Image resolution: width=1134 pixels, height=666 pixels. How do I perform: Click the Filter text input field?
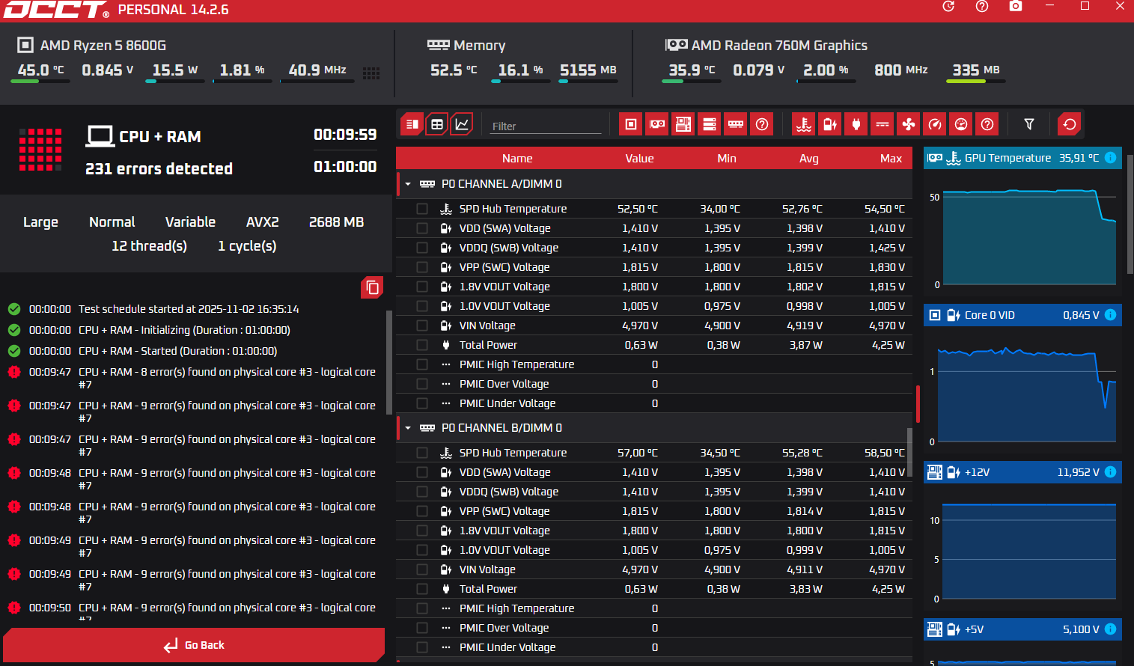[x=545, y=126]
